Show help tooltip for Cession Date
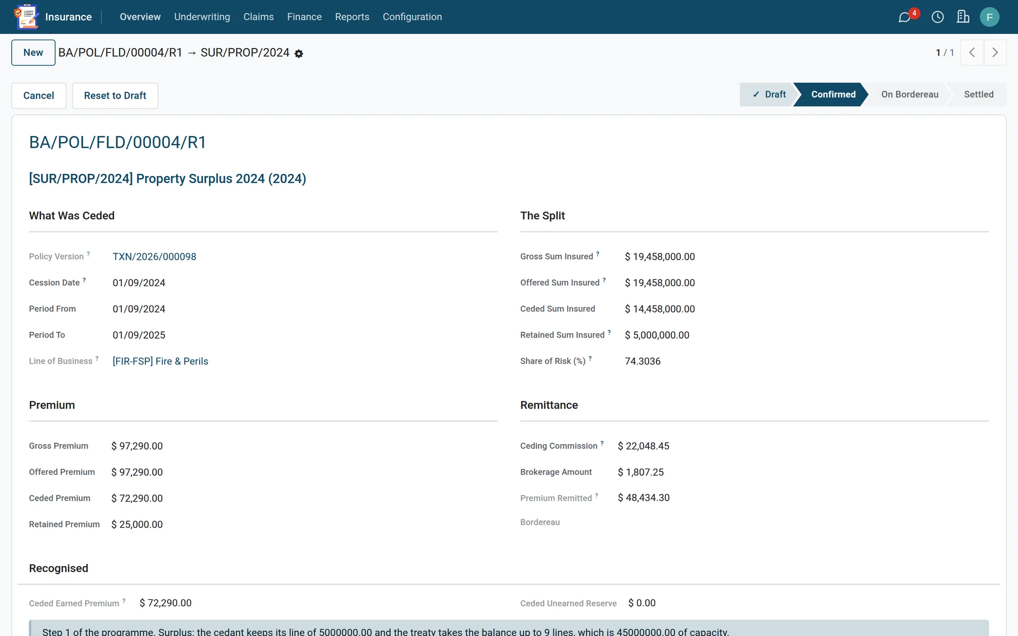Viewport: 1018px width, 636px height. pos(84,280)
